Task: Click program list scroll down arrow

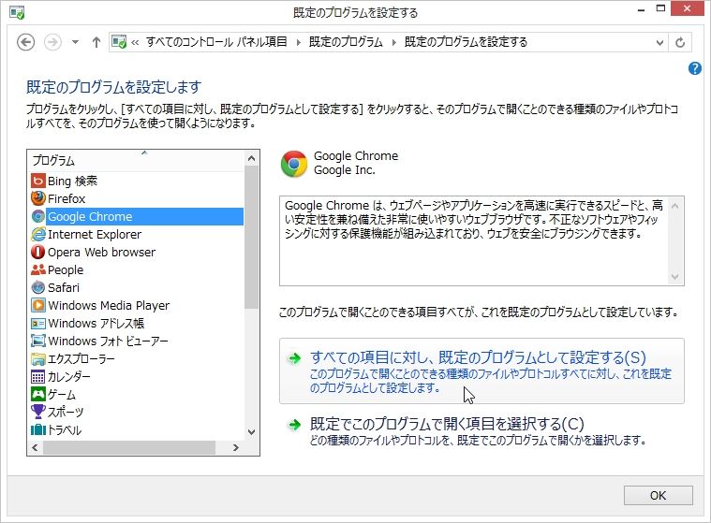Action: click(x=252, y=432)
